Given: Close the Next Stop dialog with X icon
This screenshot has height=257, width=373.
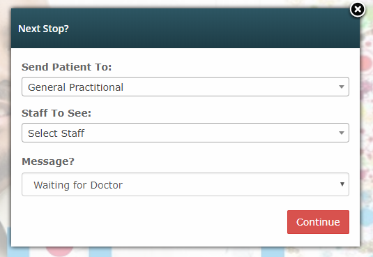Looking at the screenshot, I should pyautogui.click(x=357, y=10).
